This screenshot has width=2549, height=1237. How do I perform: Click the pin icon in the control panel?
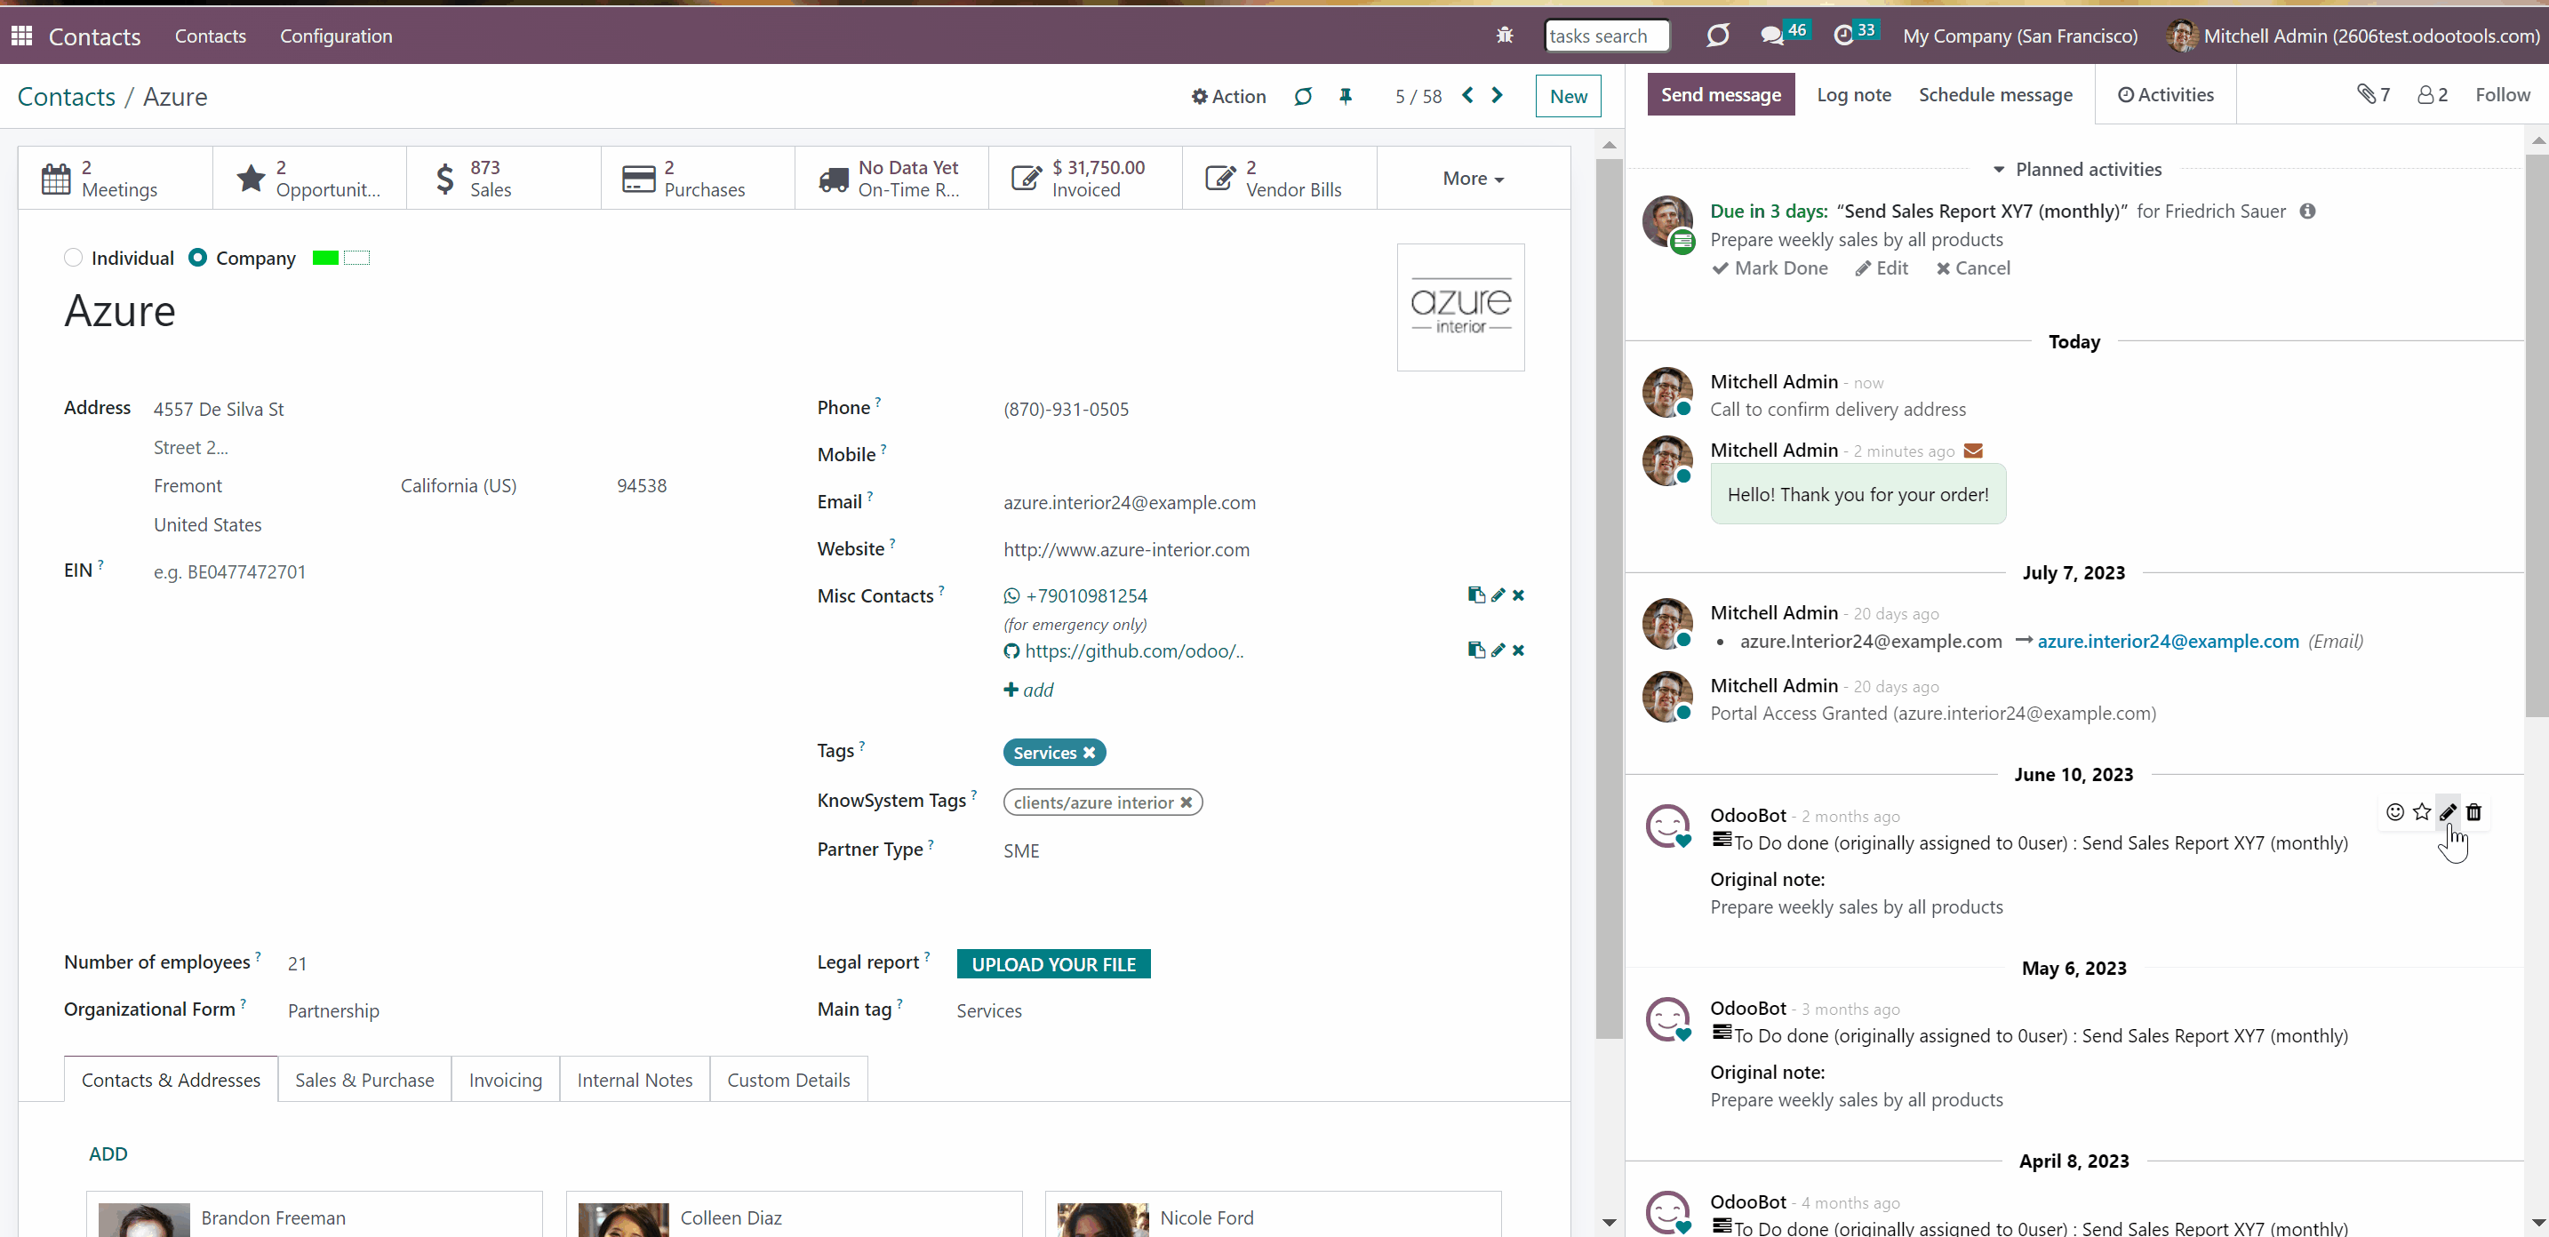tap(1346, 96)
